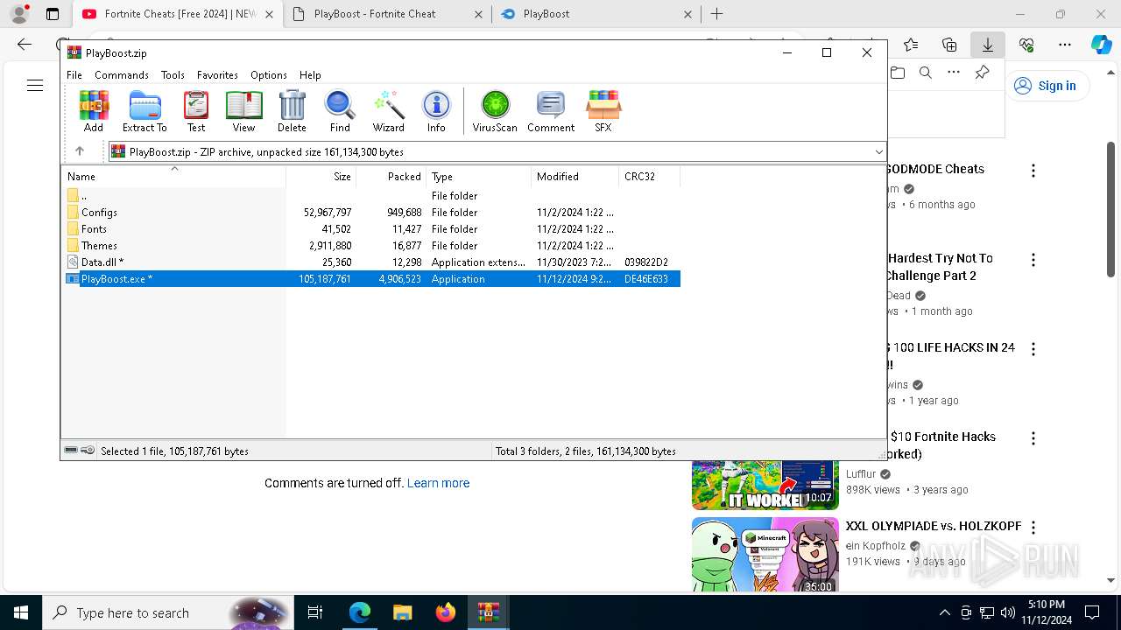Sort files by Name column
Screen dimensions: 1121x630
(x=173, y=177)
